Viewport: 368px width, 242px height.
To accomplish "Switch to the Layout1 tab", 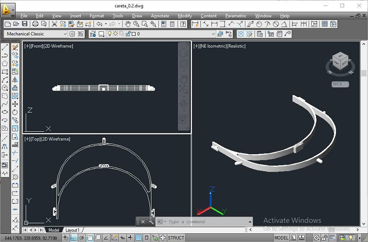I will point(72,230).
